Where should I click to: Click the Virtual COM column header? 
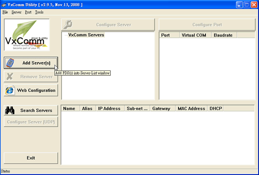coord(194,35)
